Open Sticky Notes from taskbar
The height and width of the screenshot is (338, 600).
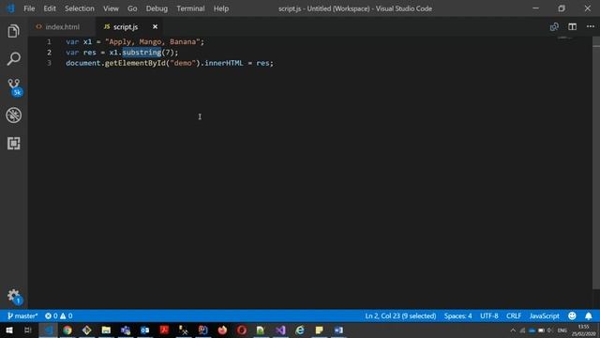click(x=319, y=330)
